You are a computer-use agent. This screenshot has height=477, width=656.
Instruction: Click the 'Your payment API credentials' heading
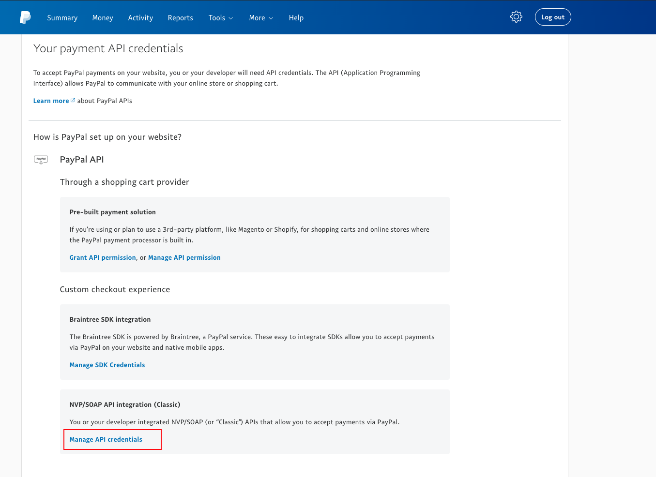point(108,48)
